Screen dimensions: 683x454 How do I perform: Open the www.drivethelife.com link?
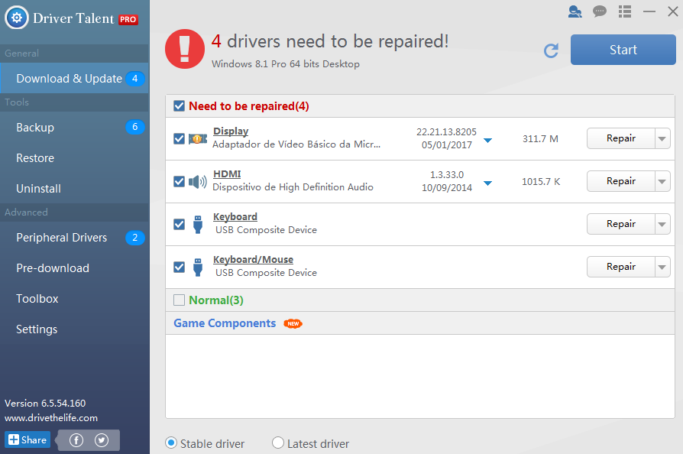point(51,418)
